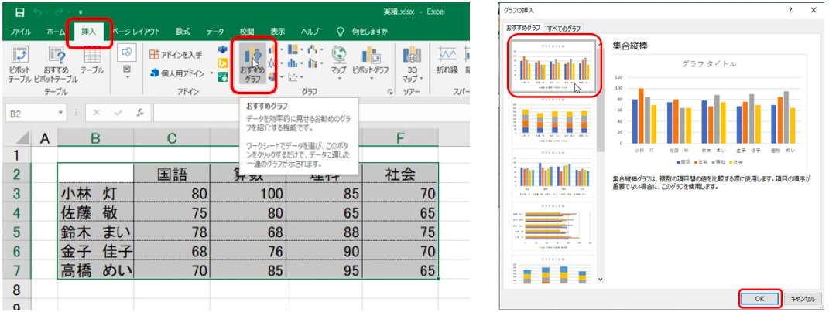Open the 校閲 tab
This screenshot has height=312, width=829.
[x=247, y=32]
